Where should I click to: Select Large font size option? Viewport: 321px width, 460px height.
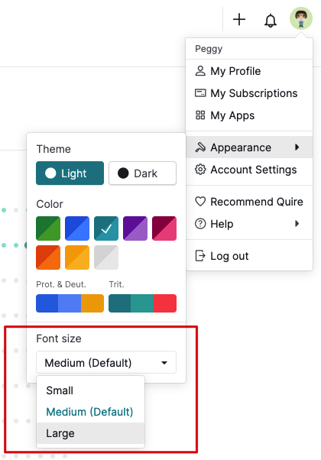91,433
